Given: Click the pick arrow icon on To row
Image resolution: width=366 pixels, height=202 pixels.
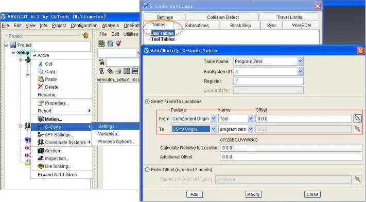Looking at the screenshot, I should [x=357, y=129].
